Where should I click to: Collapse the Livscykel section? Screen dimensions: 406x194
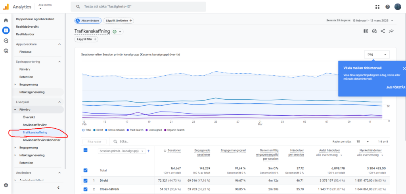59,102
